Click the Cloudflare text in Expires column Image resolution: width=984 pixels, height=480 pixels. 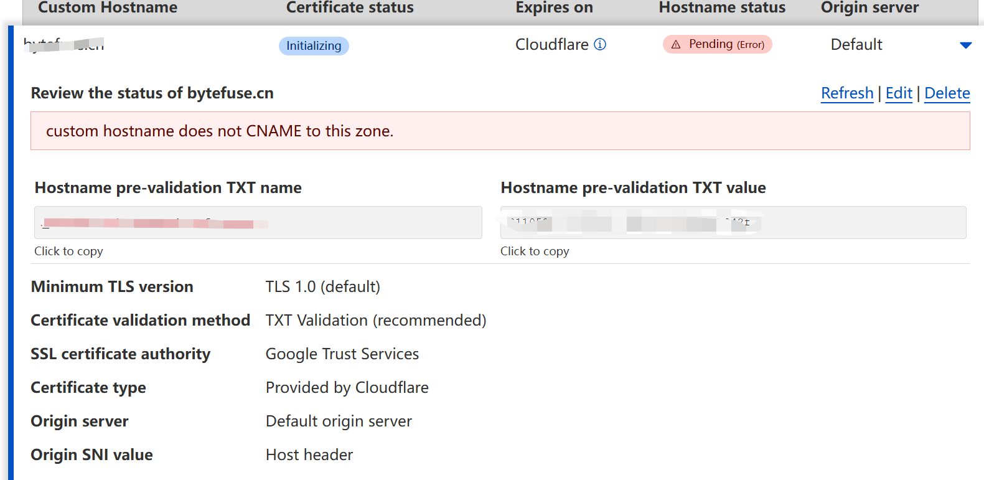tap(551, 45)
